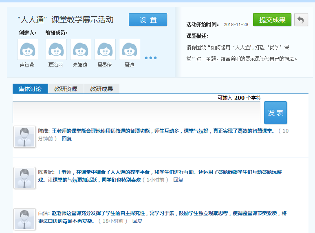
Task: Focus the discussion comment text box
Action: [x=137, y=112]
